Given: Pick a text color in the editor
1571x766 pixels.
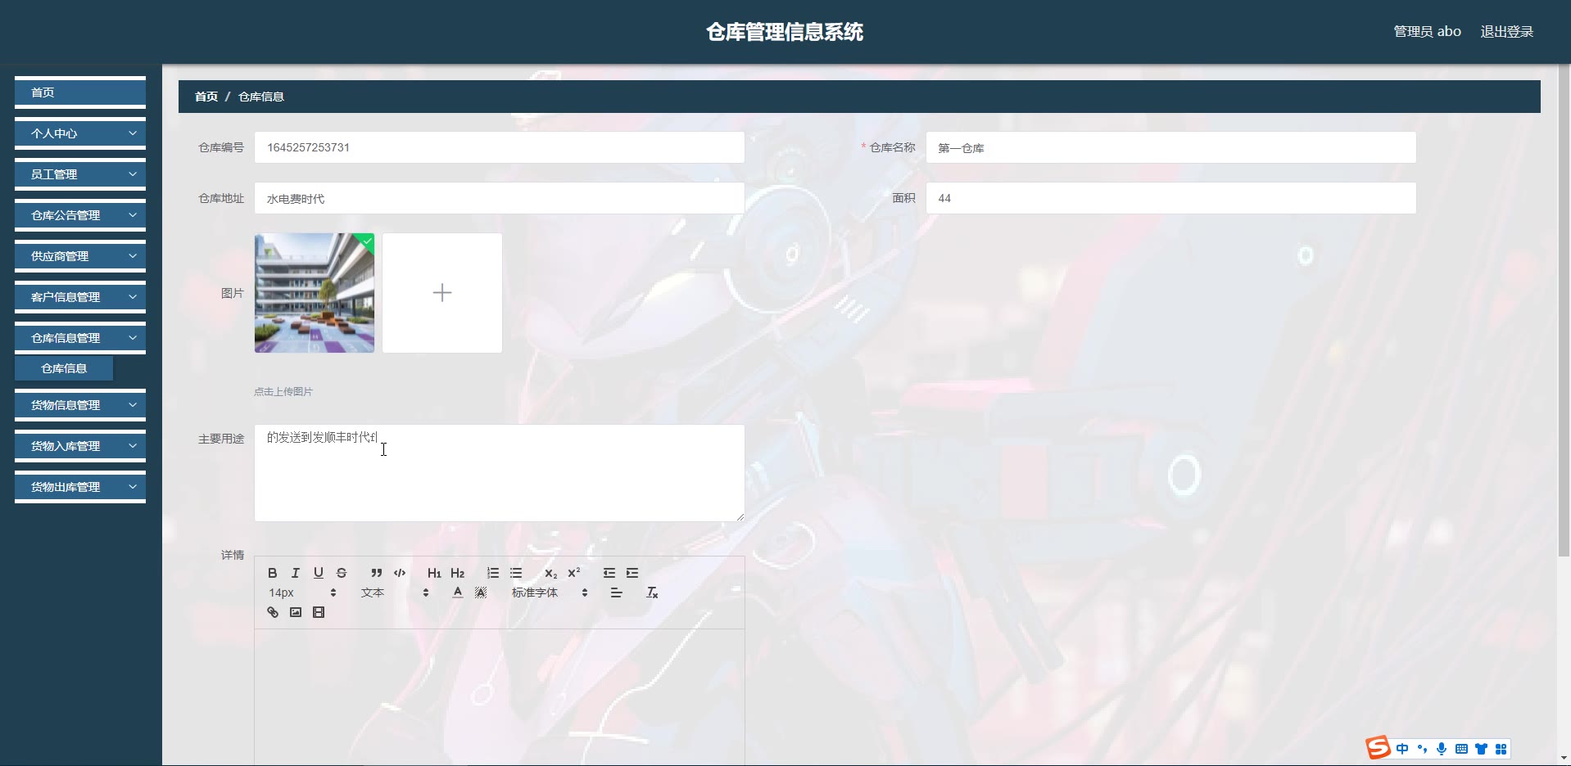Looking at the screenshot, I should click(x=458, y=593).
